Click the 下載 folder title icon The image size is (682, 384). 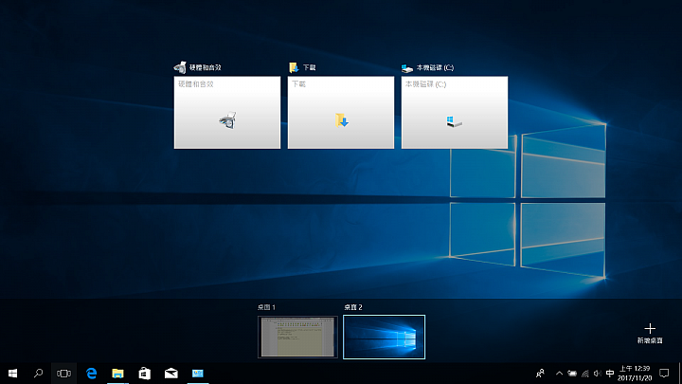point(294,67)
